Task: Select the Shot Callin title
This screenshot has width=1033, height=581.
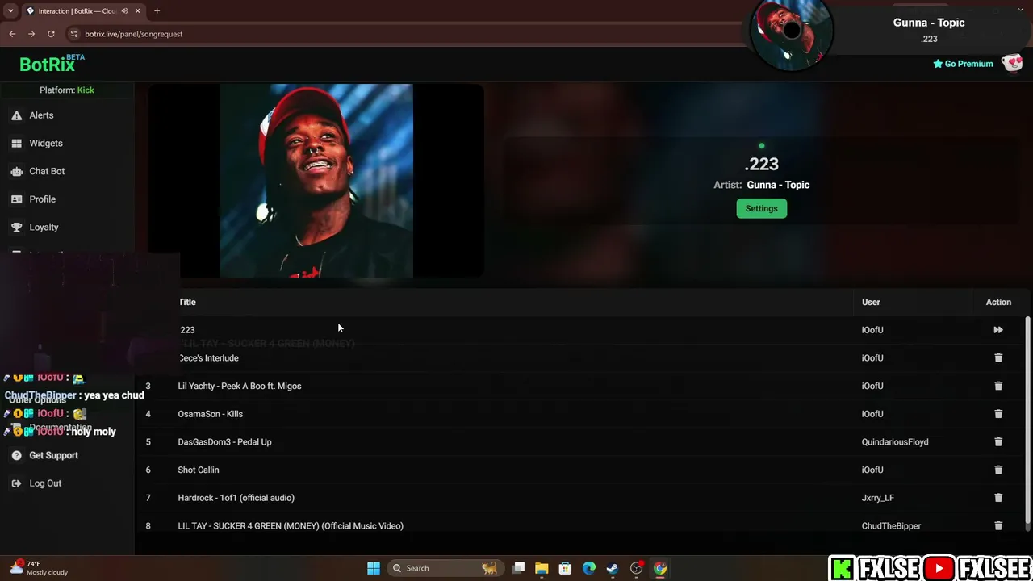Action: point(199,470)
